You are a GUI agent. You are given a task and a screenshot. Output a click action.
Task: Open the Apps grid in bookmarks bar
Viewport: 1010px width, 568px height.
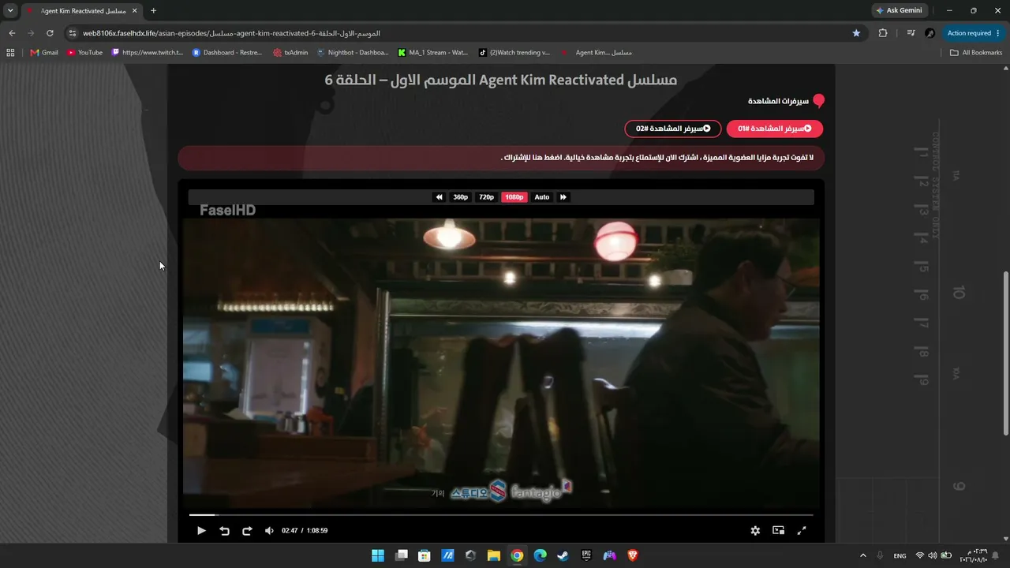click(10, 53)
